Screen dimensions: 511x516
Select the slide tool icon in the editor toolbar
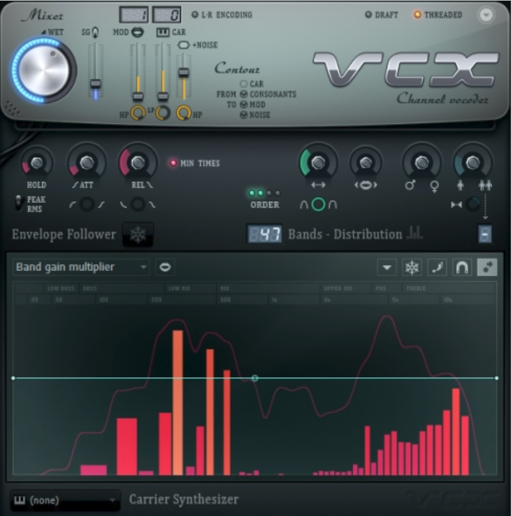tap(437, 266)
